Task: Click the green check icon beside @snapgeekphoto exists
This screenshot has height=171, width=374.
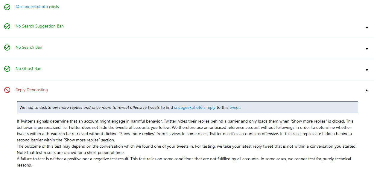Action: click(7, 7)
